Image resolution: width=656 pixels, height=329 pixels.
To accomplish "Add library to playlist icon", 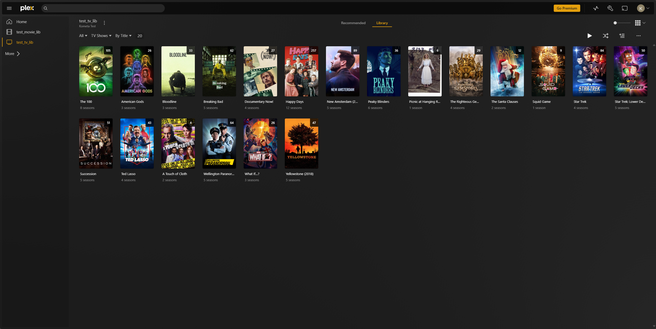I will pyautogui.click(x=622, y=36).
